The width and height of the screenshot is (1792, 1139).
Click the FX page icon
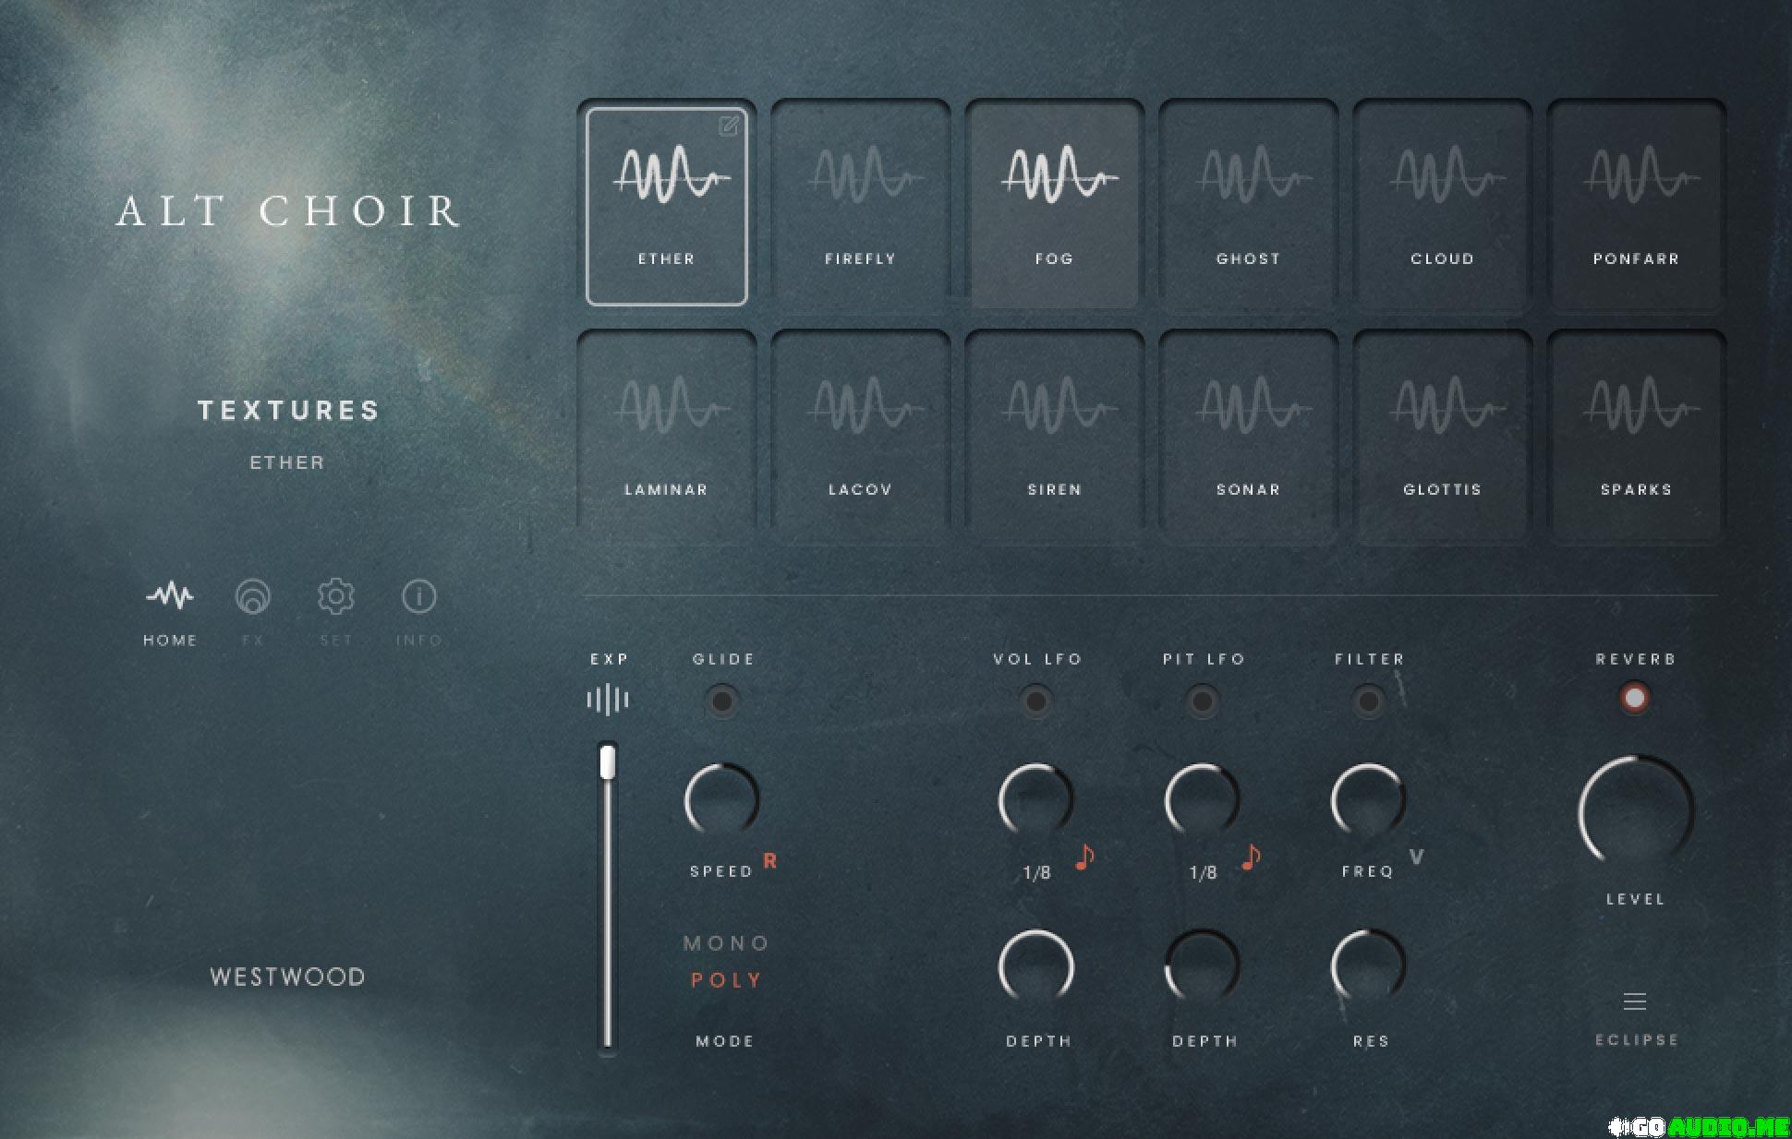tap(252, 598)
